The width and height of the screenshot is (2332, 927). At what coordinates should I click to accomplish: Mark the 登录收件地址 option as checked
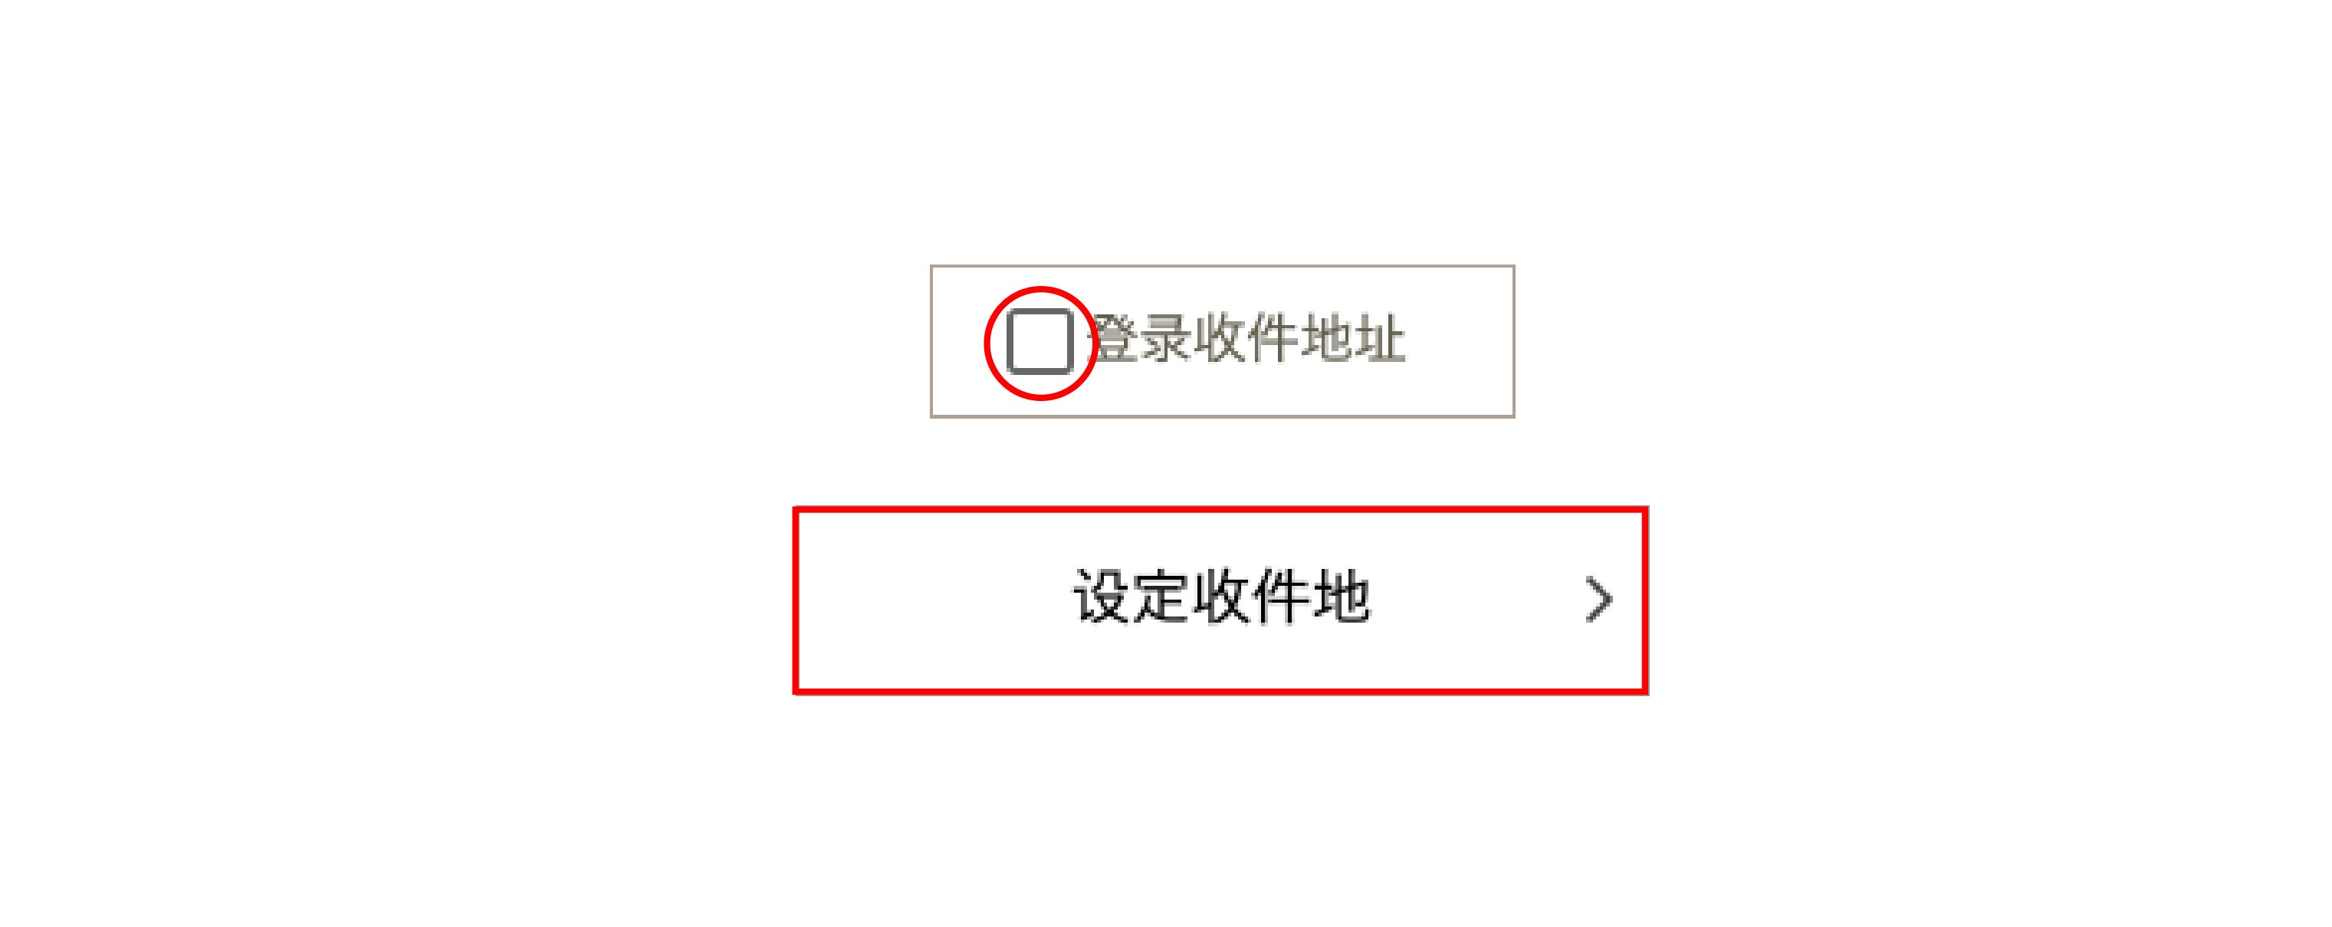point(1040,341)
